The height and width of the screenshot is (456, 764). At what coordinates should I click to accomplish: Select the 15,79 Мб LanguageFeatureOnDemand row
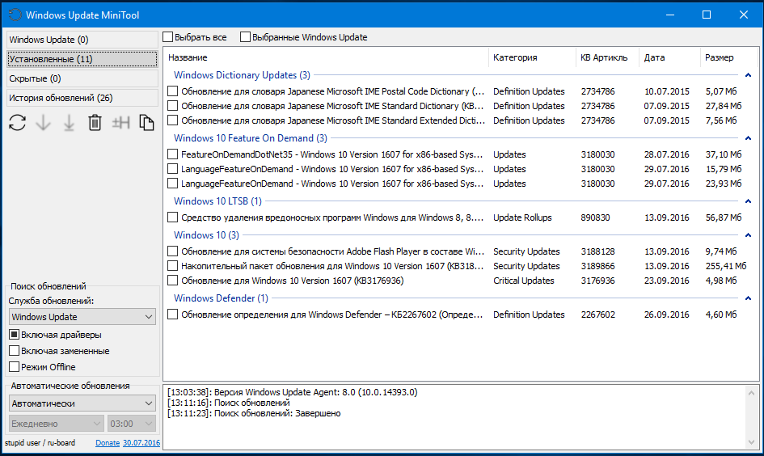[x=461, y=169]
